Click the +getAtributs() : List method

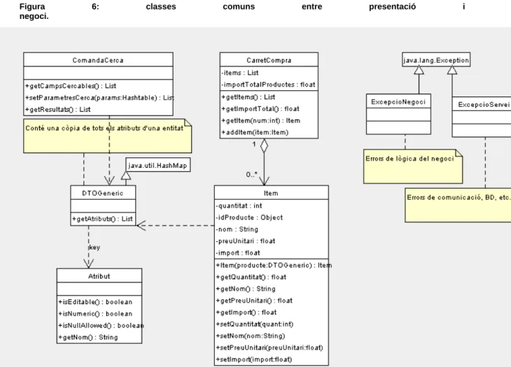102,219
